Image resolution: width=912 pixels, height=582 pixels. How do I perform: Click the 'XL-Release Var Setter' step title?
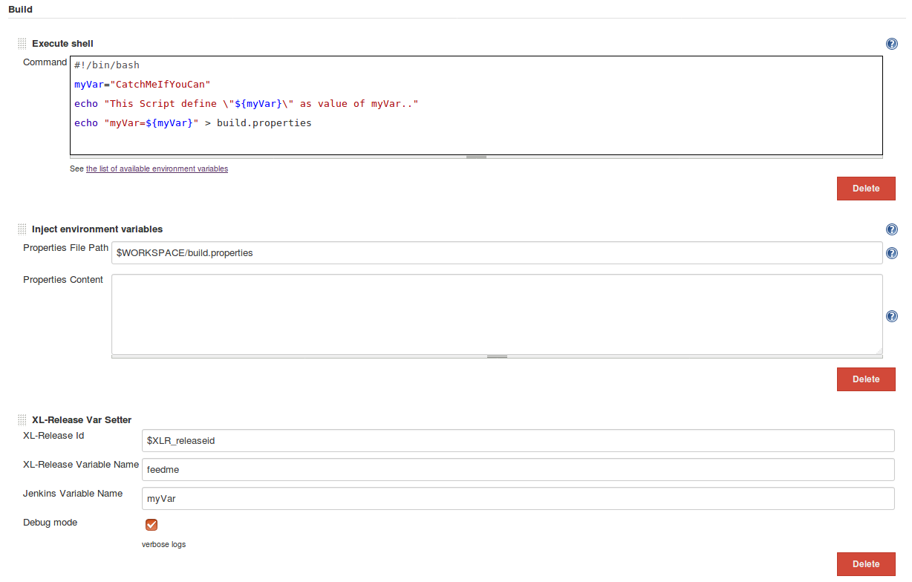coord(82,419)
